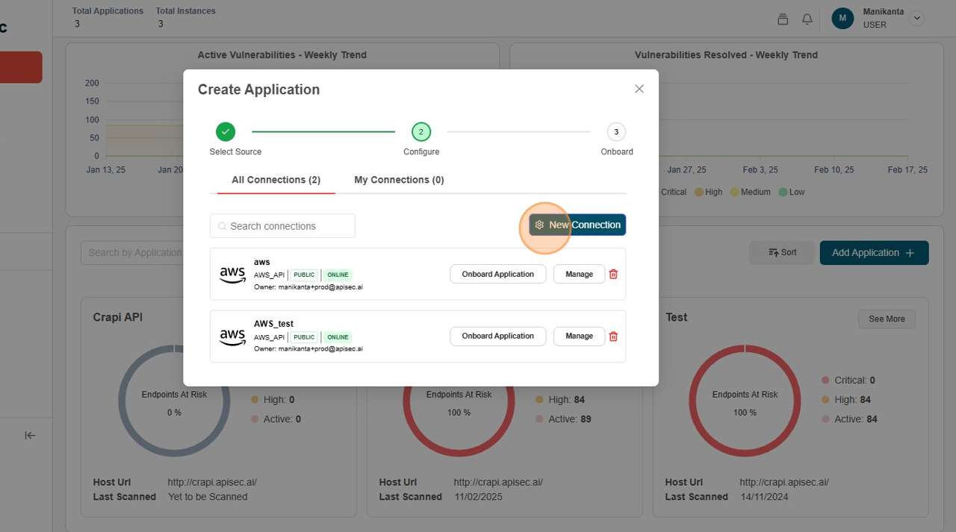This screenshot has width=956, height=532.
Task: Click the M user avatar
Action: pyautogui.click(x=842, y=19)
